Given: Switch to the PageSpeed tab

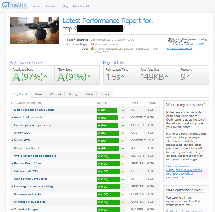Looking at the screenshot, I should click(x=20, y=94).
